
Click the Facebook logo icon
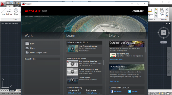(x=112, y=91)
